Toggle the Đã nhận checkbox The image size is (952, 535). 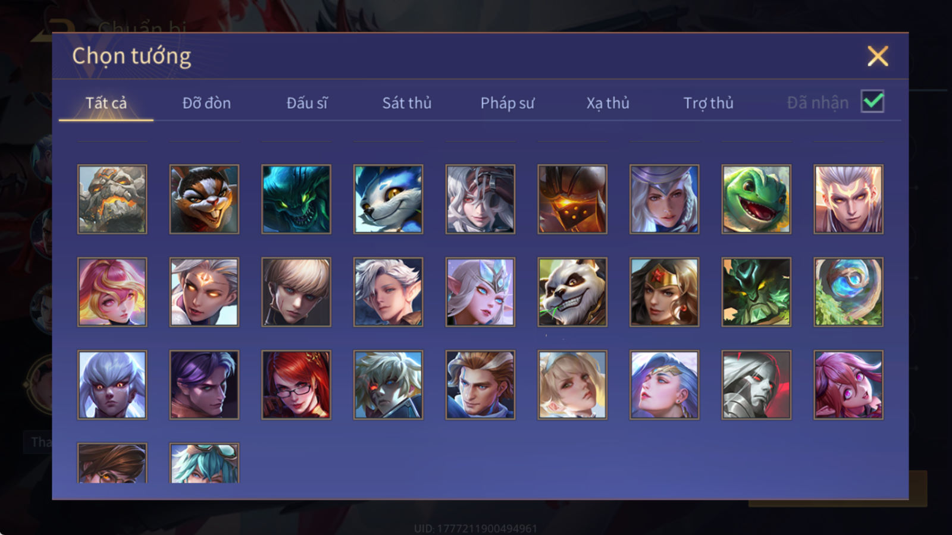872,102
